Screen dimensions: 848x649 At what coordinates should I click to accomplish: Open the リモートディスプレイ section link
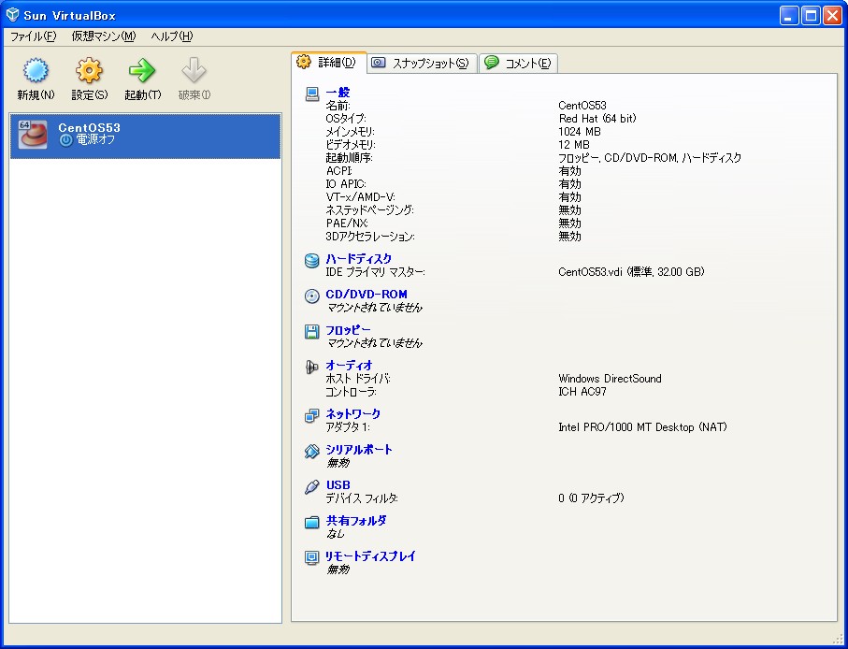pyautogui.click(x=370, y=556)
